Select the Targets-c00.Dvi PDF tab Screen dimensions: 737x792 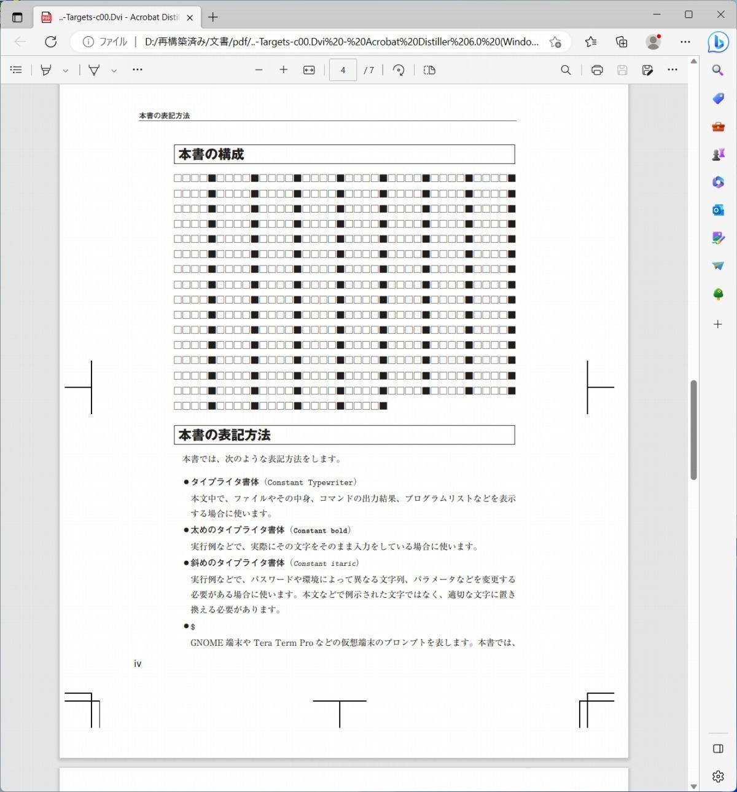click(x=117, y=17)
